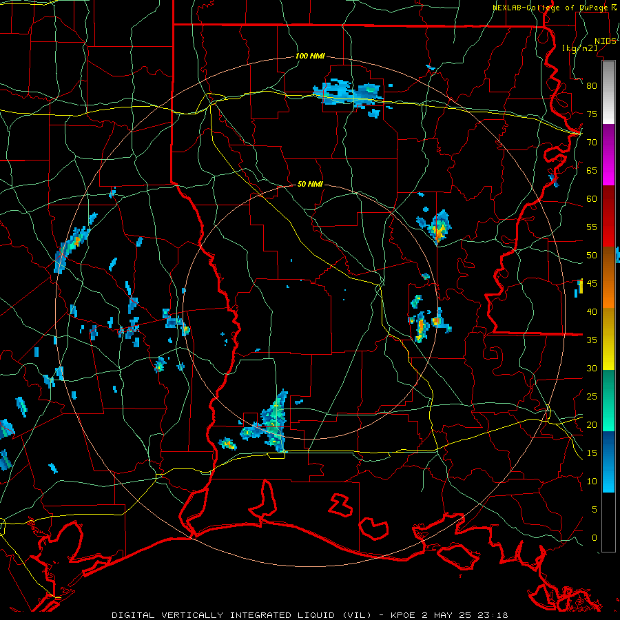This screenshot has width=620, height=620.
Task: Click the scale value "80"
Action: (592, 86)
